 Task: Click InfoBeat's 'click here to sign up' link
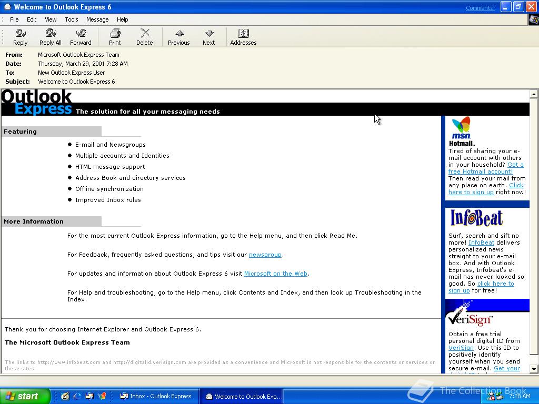click(496, 284)
